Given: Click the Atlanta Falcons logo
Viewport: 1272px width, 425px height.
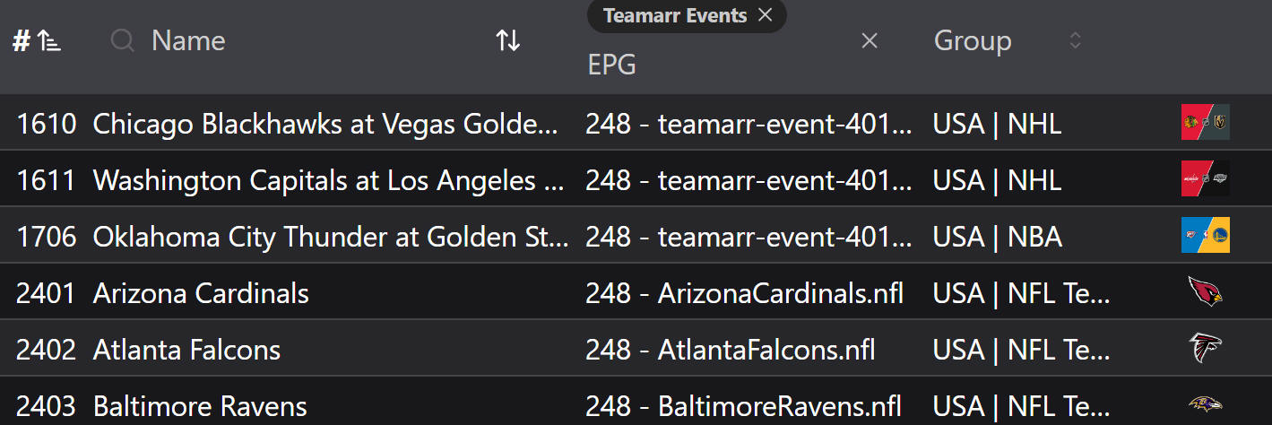Looking at the screenshot, I should point(1205,348).
